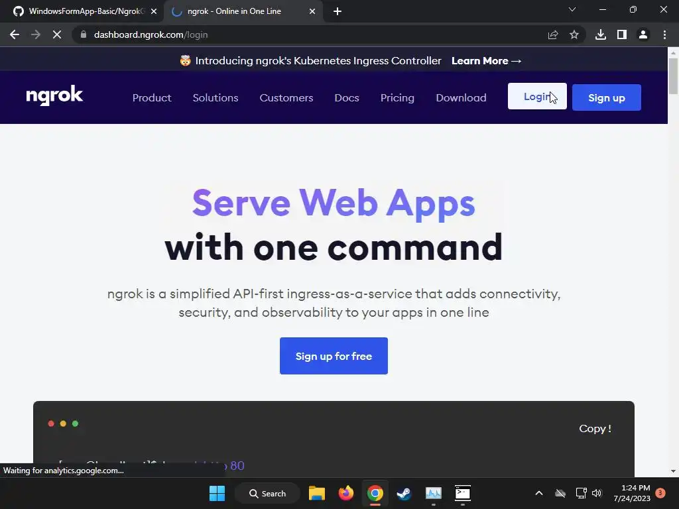Open the Solutions nav menu
The width and height of the screenshot is (679, 509).
tap(216, 98)
